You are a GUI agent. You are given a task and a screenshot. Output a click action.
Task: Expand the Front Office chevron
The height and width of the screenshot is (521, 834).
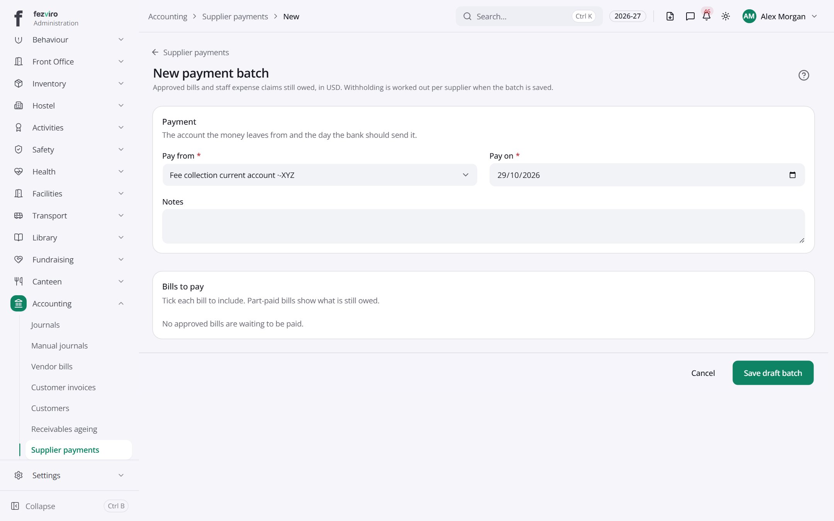click(x=121, y=62)
